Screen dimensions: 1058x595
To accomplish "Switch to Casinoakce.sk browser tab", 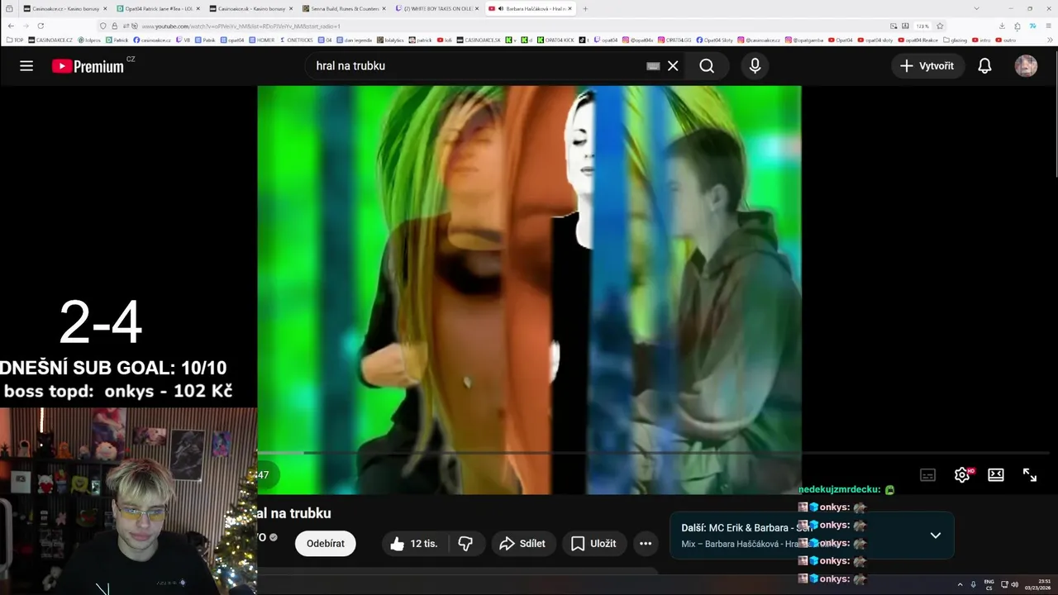I will point(250,8).
